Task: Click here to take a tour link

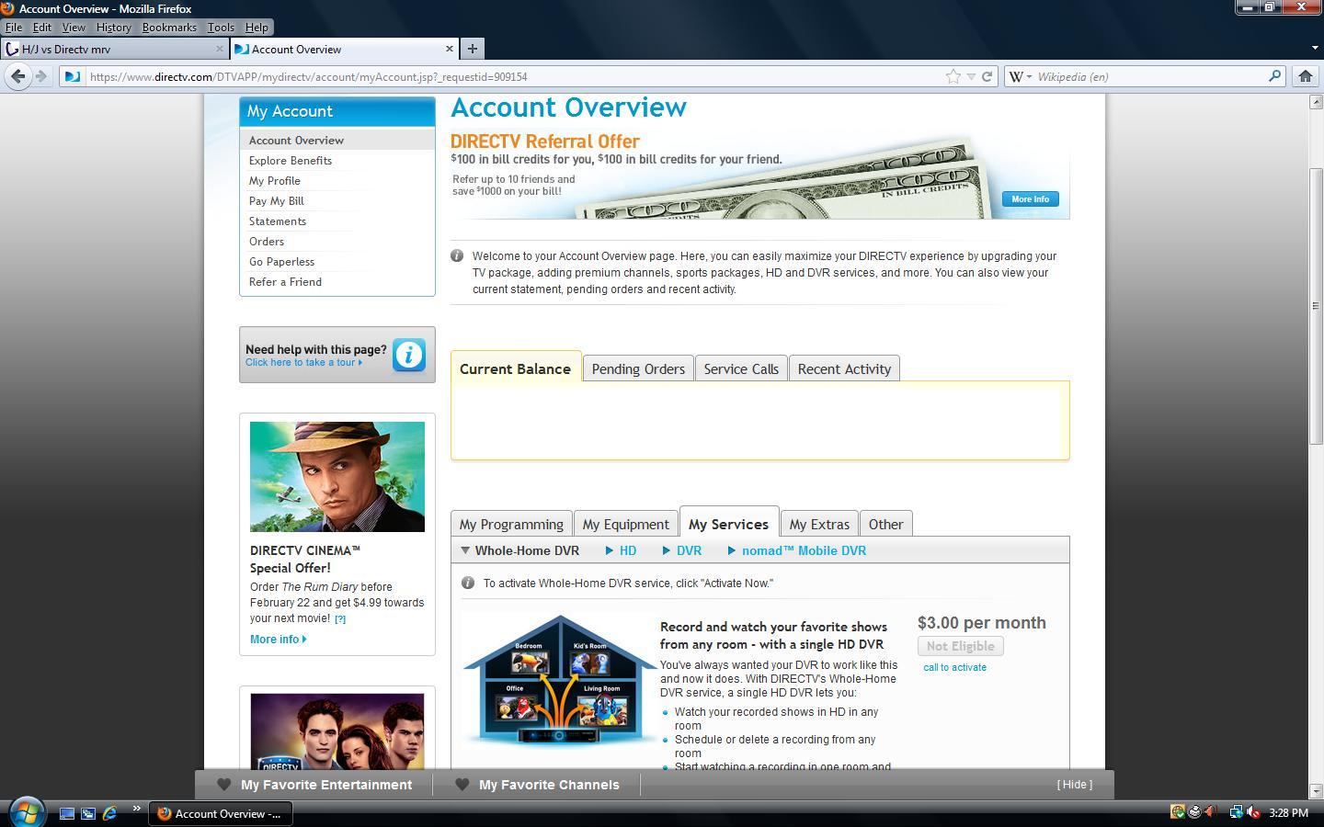Action: click(303, 362)
